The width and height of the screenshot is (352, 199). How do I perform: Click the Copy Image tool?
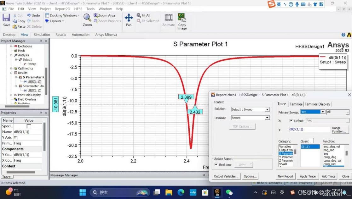pyautogui.click(x=182, y=21)
